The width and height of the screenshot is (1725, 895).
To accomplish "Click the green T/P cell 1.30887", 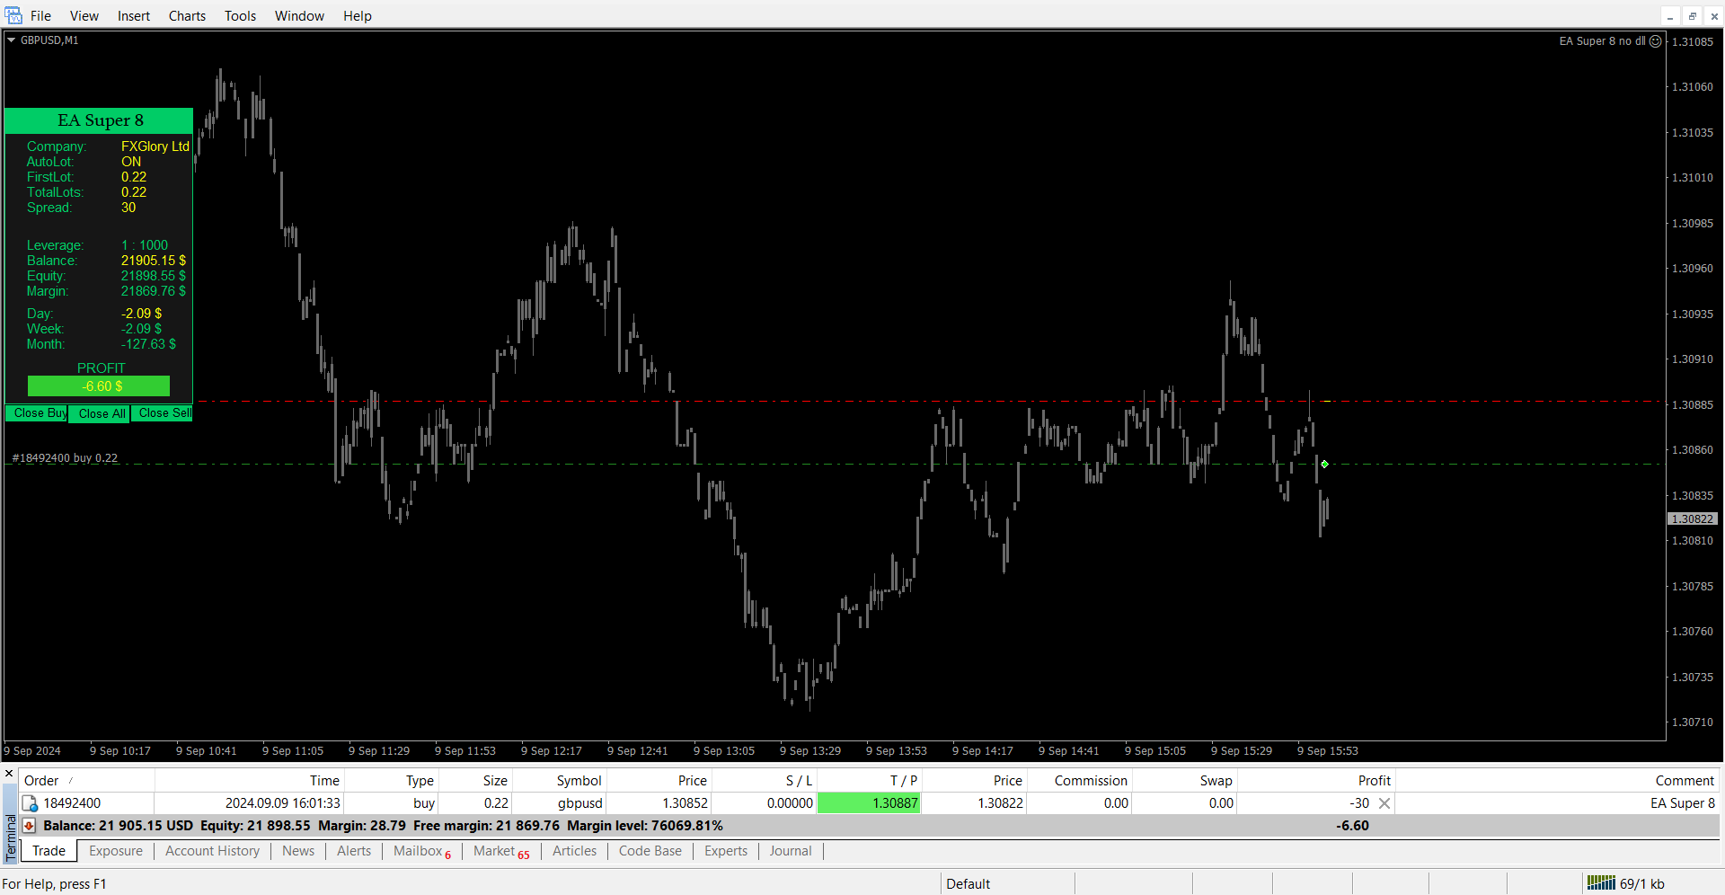I will pos(869,803).
